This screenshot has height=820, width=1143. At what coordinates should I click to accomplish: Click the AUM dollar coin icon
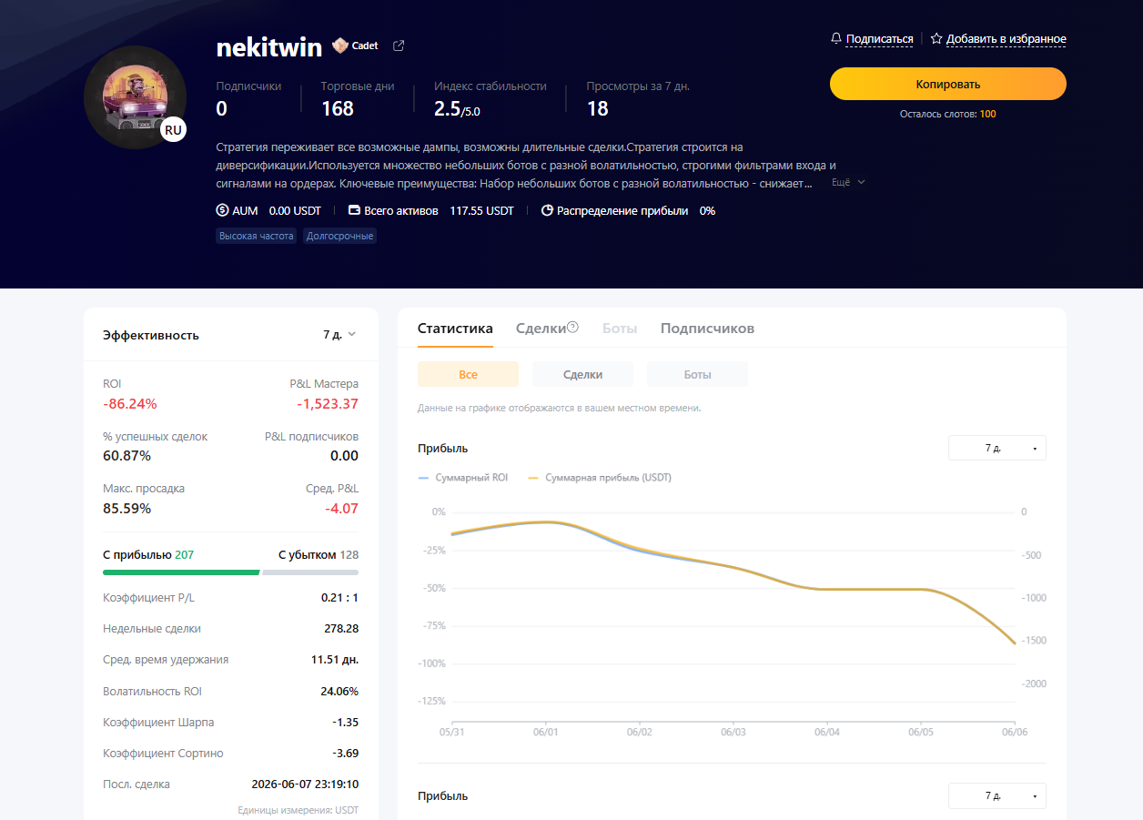click(222, 210)
